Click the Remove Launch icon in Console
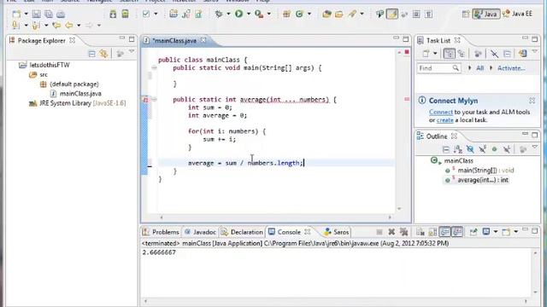547x307 pixels. click(391, 232)
